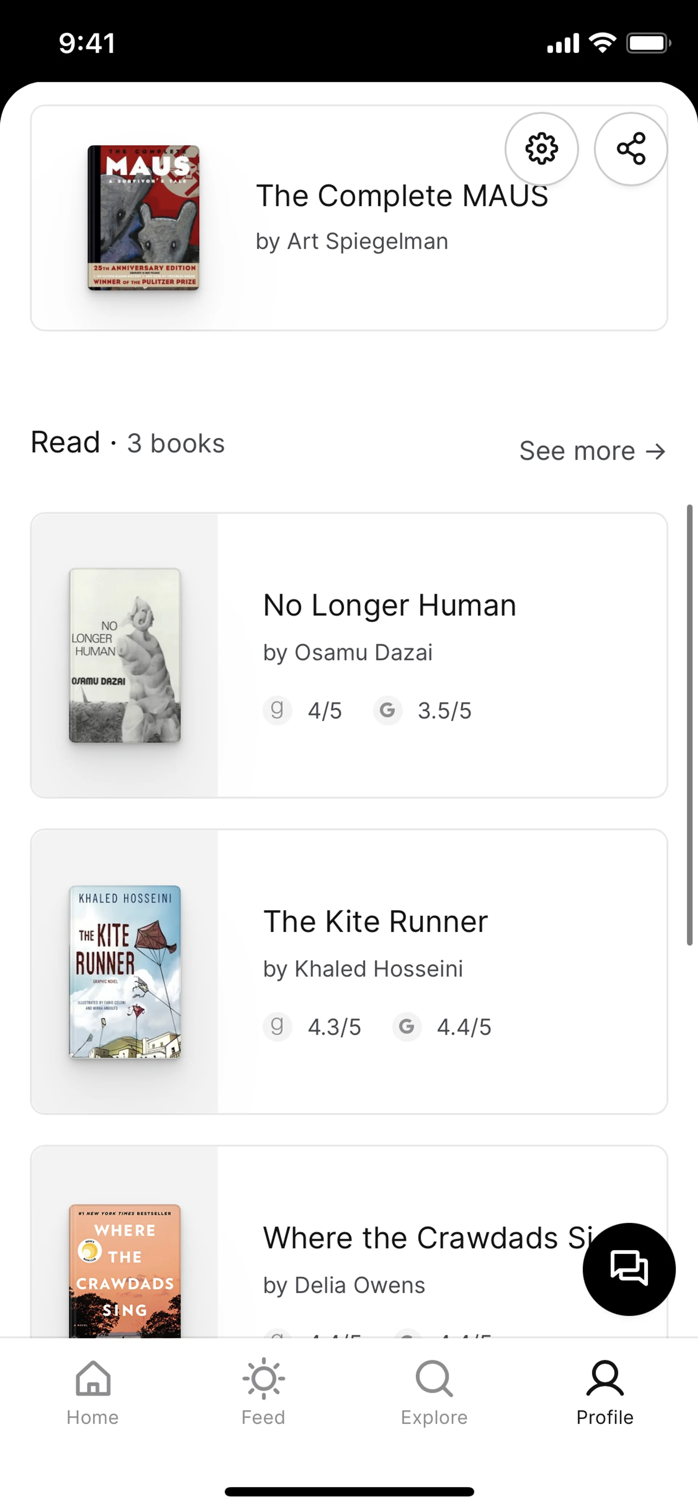Tap The Complete MAUS title text
The width and height of the screenshot is (698, 1511).
point(402,196)
